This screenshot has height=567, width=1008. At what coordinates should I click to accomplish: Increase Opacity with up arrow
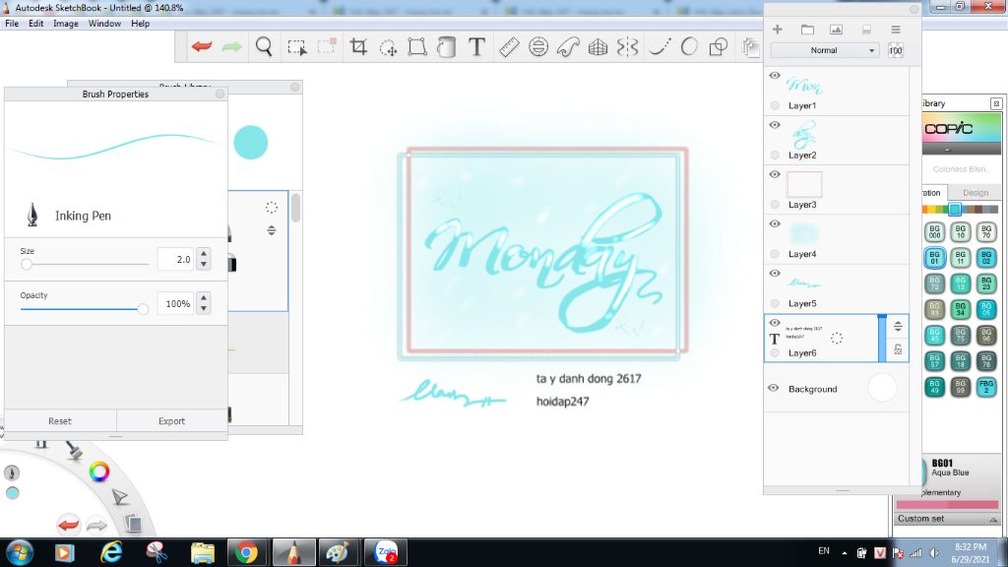click(204, 298)
